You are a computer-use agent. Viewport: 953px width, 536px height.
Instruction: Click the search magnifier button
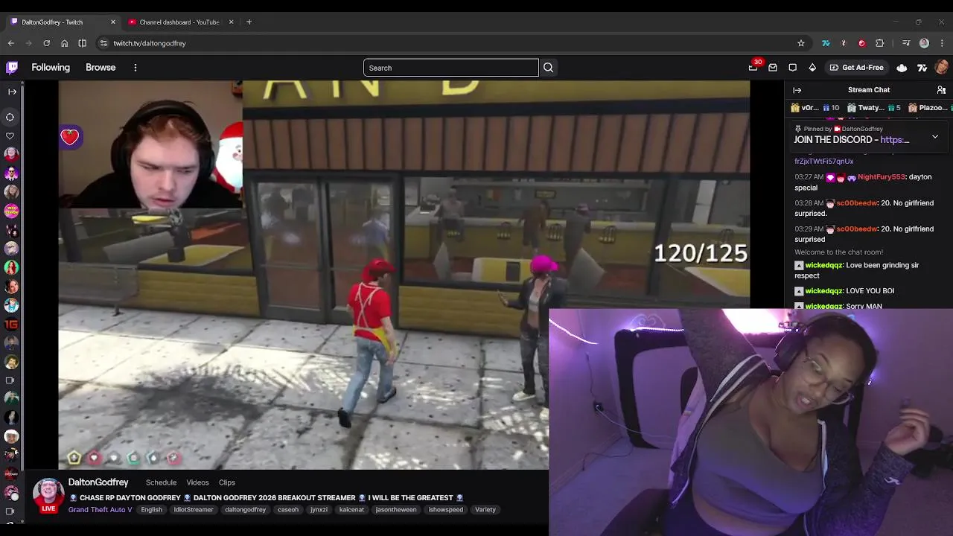coord(548,68)
